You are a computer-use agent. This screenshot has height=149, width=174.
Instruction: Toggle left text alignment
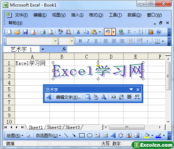click(x=106, y=41)
